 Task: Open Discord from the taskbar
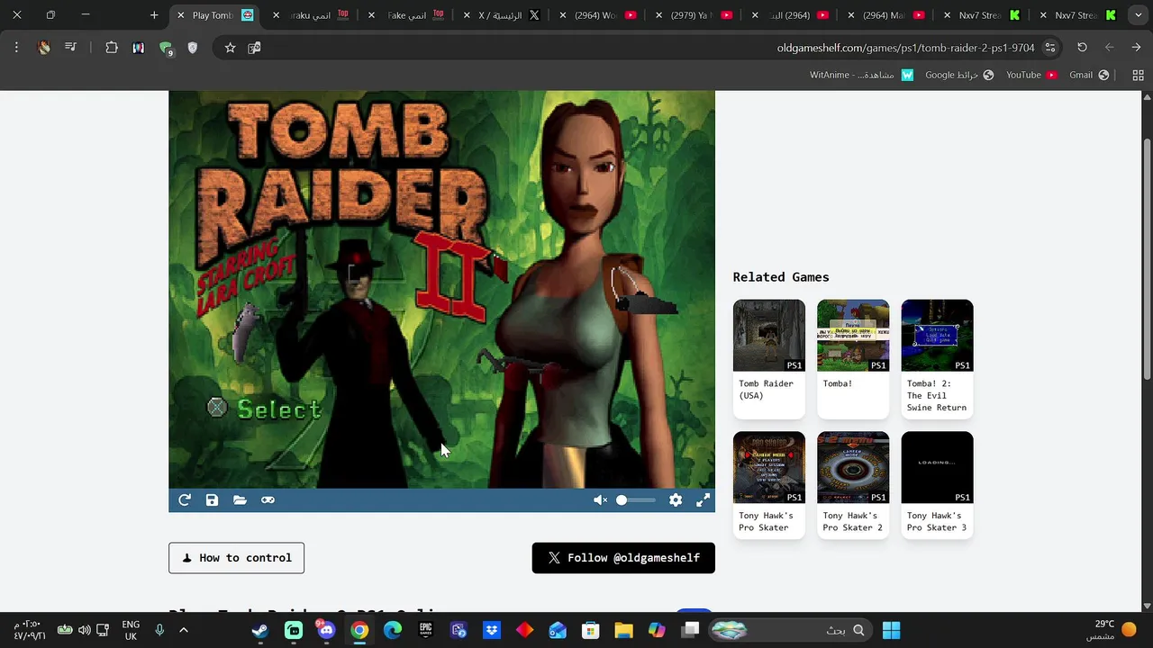click(x=326, y=630)
